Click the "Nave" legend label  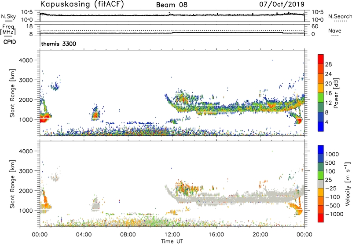335,31
